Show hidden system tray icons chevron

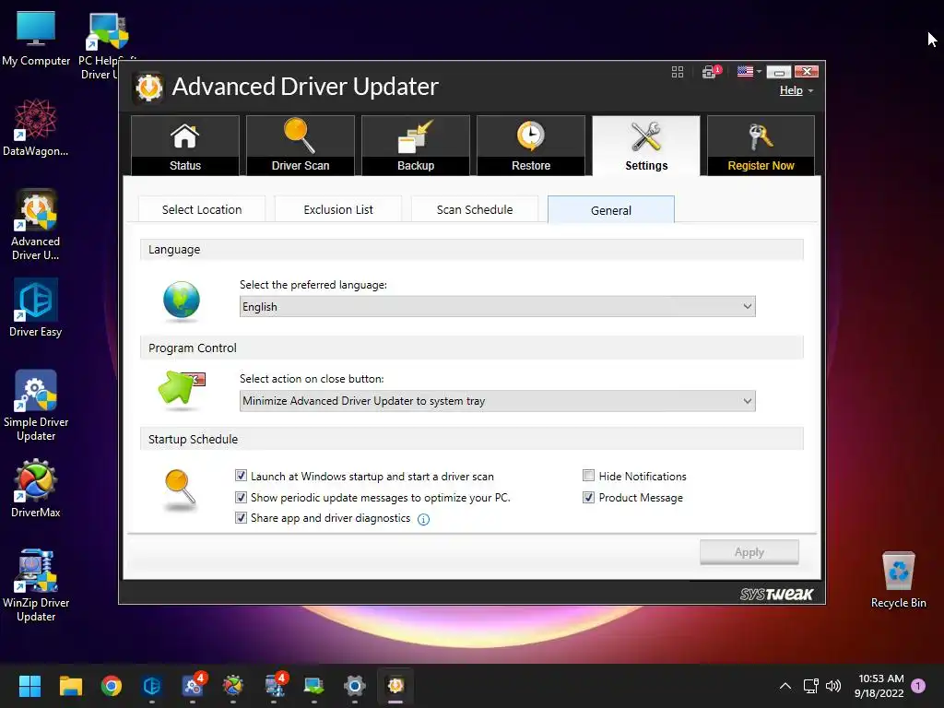785,686
